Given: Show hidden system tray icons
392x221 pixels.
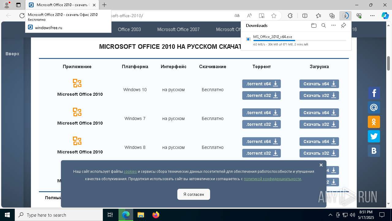Looking at the screenshot, I should click(330, 215).
